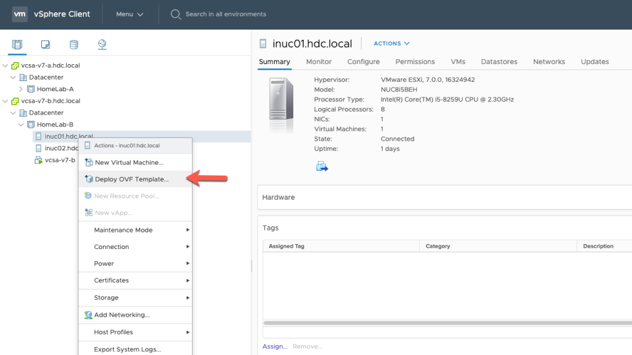Expand the Hardware panel
Viewport: 632px width, 355px height.
[x=444, y=197]
